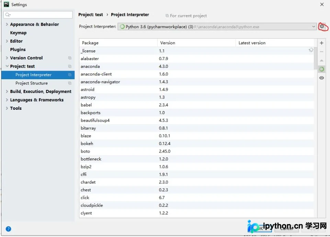Click the copy icon beside Version Control
Viewport: 330px width, 237px height.
pos(70,58)
